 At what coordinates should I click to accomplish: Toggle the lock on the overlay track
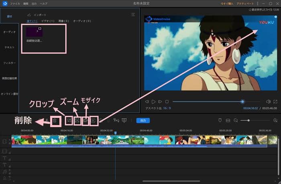pos(10,152)
